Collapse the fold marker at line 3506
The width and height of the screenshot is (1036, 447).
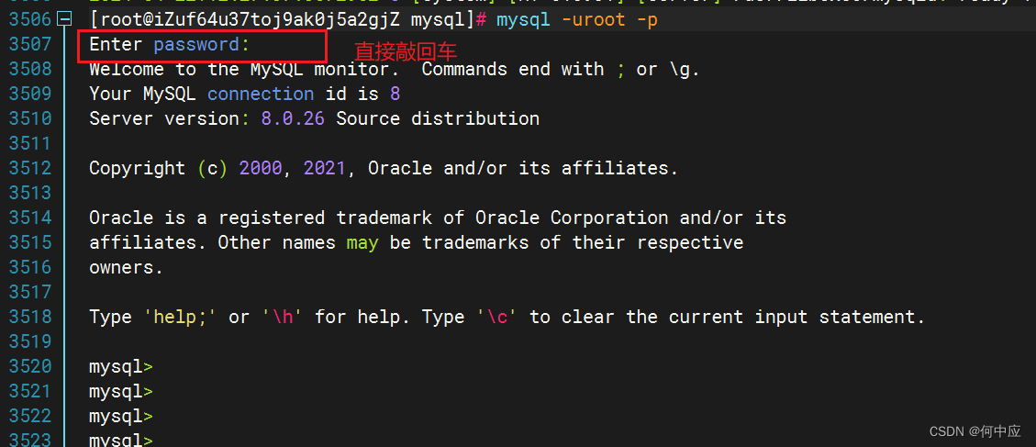[64, 20]
